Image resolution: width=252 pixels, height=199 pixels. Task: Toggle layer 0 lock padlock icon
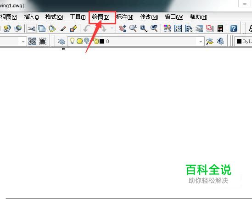pyautogui.click(x=96, y=41)
